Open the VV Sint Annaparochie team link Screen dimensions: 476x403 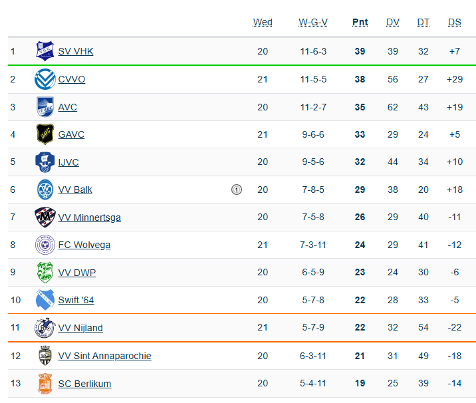[x=104, y=356]
